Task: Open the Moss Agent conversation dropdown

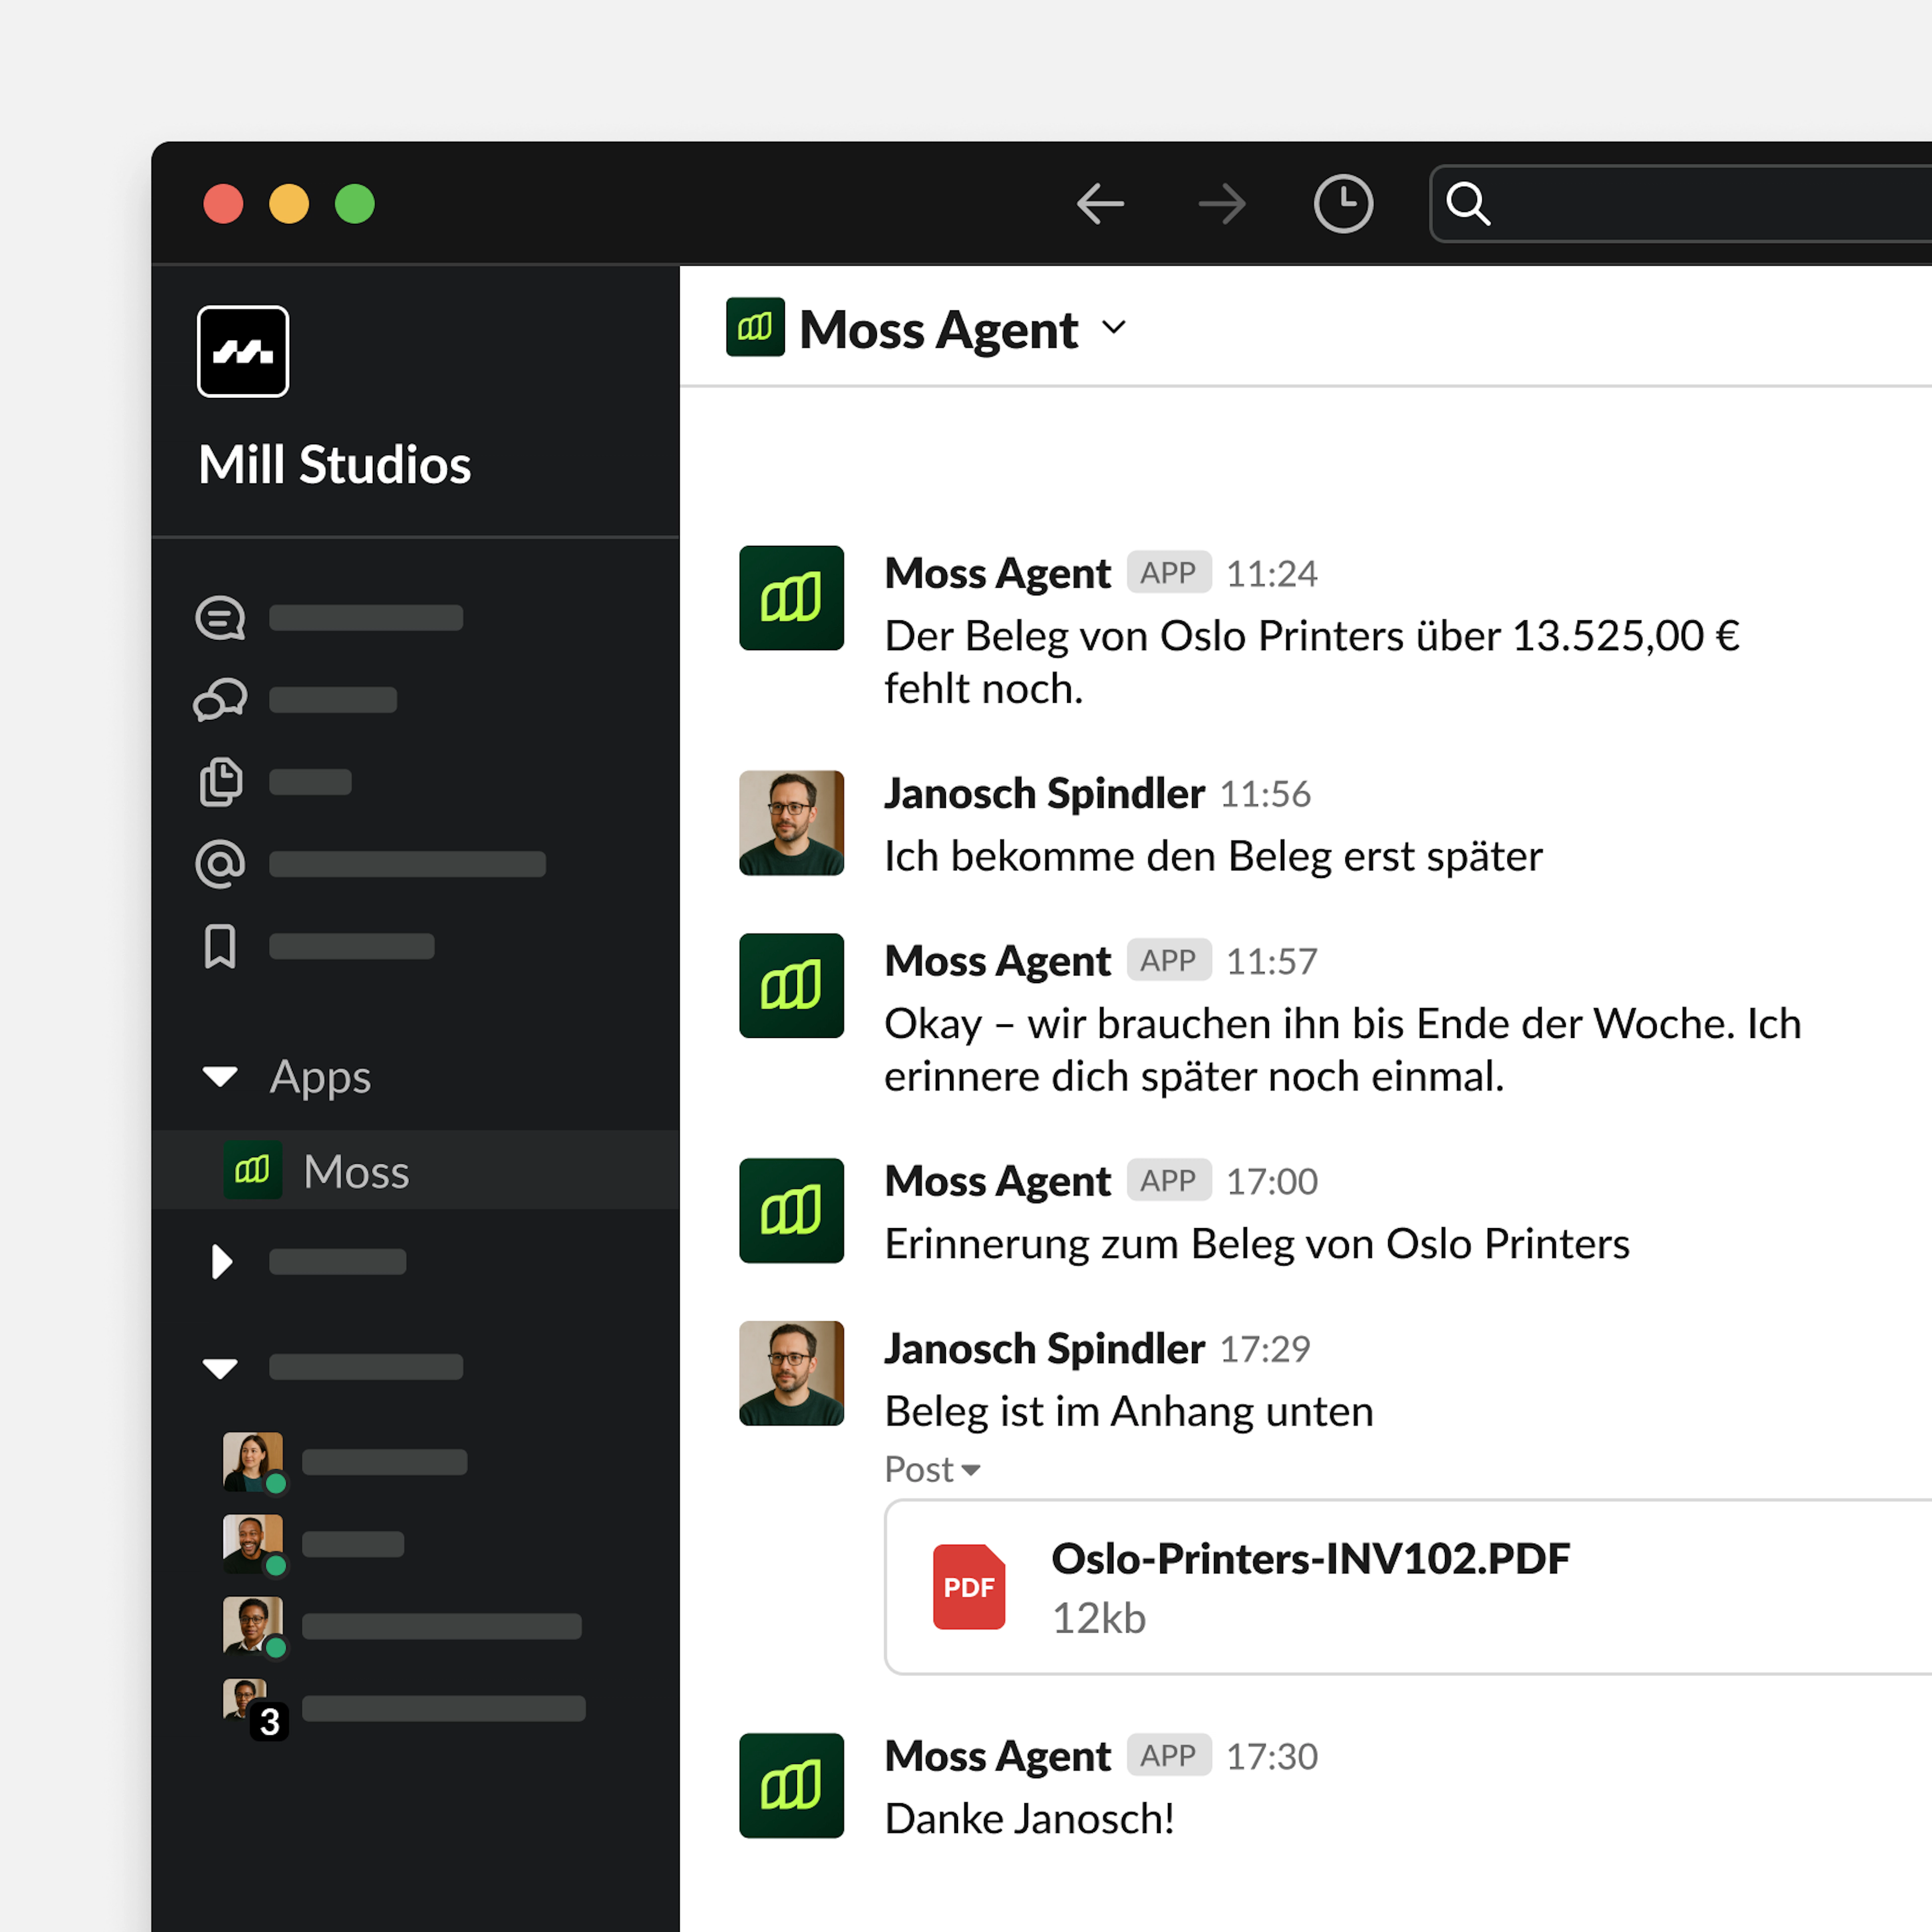Action: pyautogui.click(x=1114, y=328)
